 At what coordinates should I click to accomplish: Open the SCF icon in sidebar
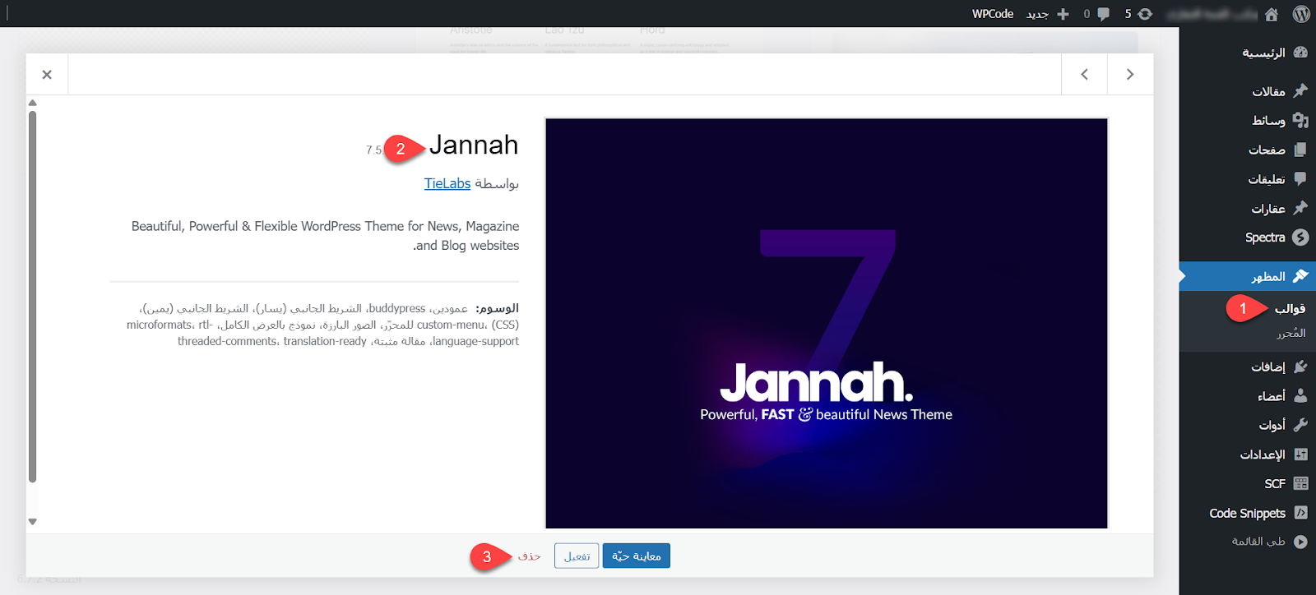(x=1300, y=483)
